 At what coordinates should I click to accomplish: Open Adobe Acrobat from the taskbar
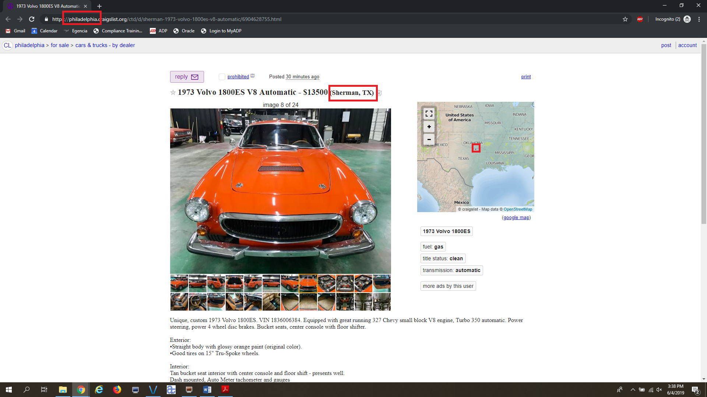click(x=225, y=390)
